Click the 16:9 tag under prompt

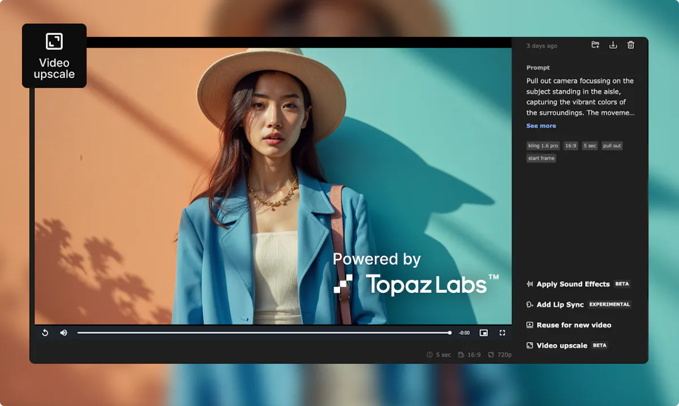(571, 146)
